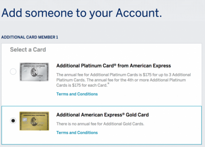The image size is (205, 147).
Task: Select the Additional Platinum Card radio button
Action: 13,72
